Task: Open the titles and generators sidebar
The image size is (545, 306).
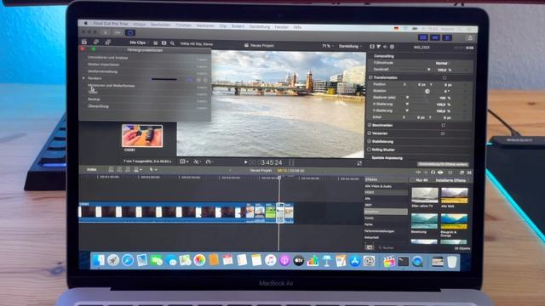Action: click(108, 42)
